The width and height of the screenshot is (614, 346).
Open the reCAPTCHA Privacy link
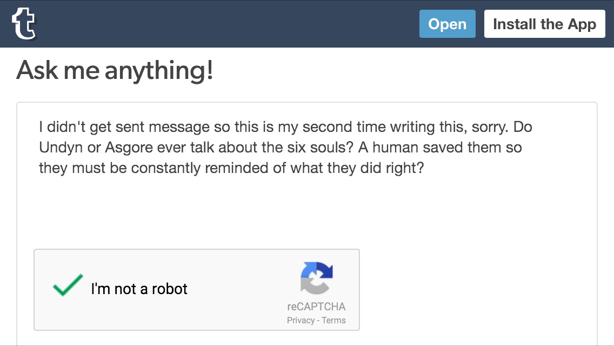301,320
